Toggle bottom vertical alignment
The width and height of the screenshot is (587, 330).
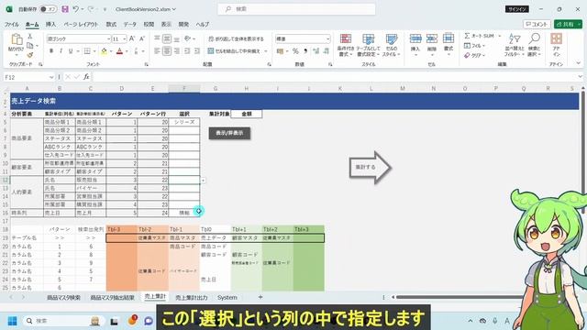coord(177,38)
